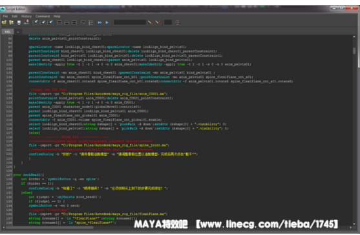Open the Help menu
Viewport: 360px width, 235px height.
[x=57, y=16]
